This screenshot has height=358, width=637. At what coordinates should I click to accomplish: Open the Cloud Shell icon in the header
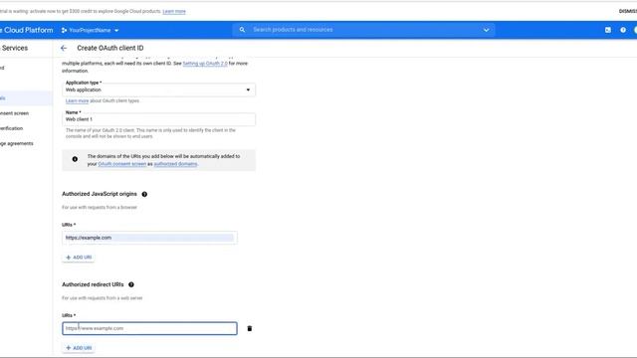tap(608, 30)
